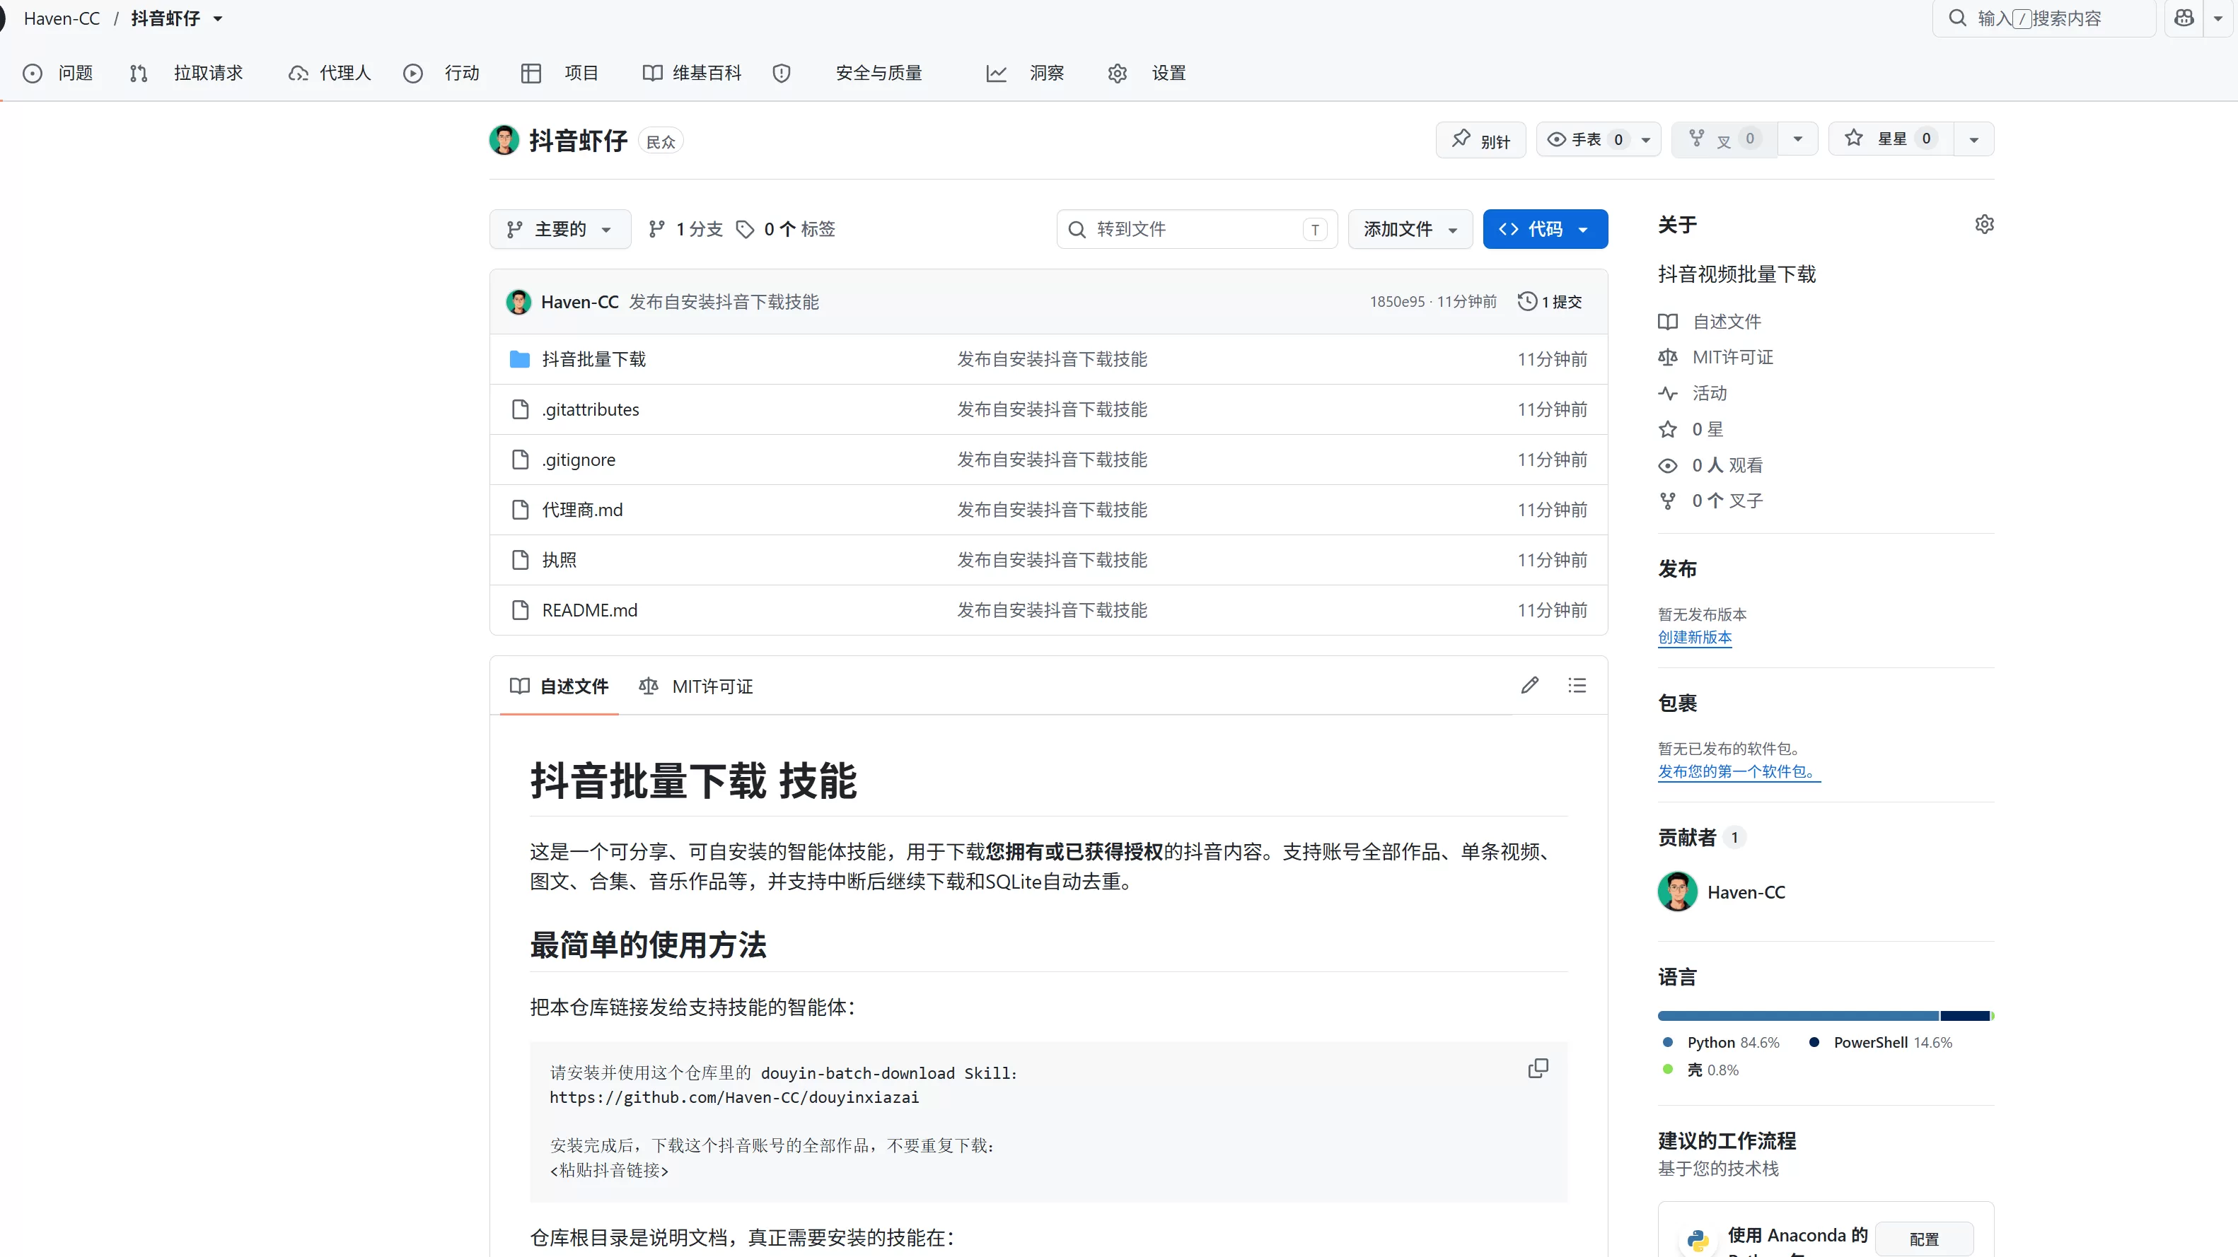Expand the 添加文件 dropdown

[1410, 228]
